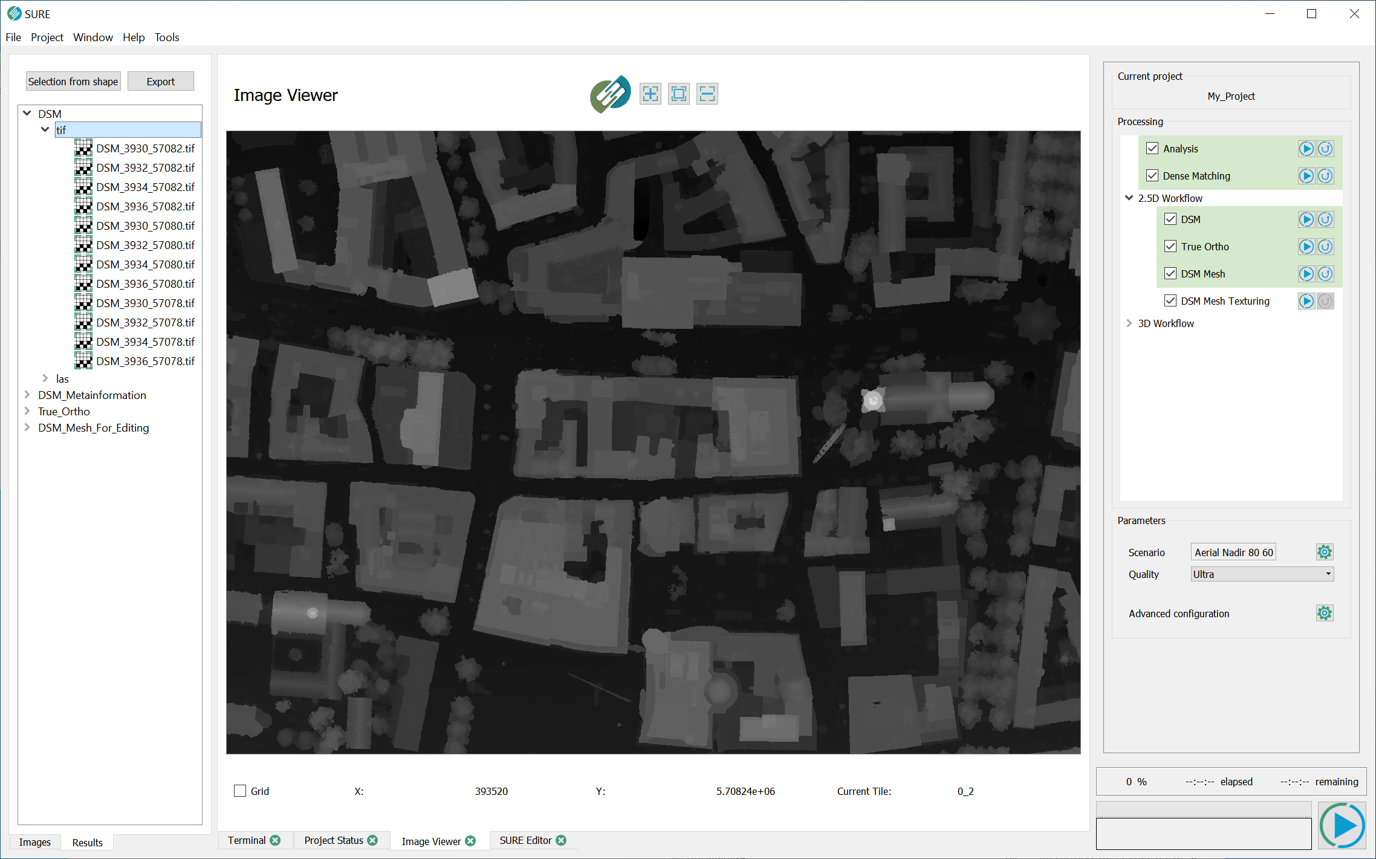Screen dimensions: 1376x859
Task: Expand the 3D Workflow section
Action: (x=1129, y=323)
